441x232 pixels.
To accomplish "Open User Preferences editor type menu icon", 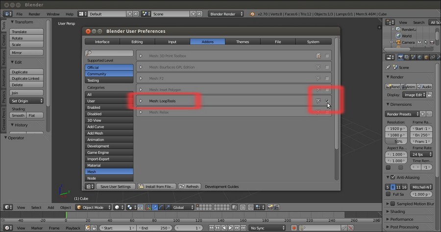I will tap(90, 186).
